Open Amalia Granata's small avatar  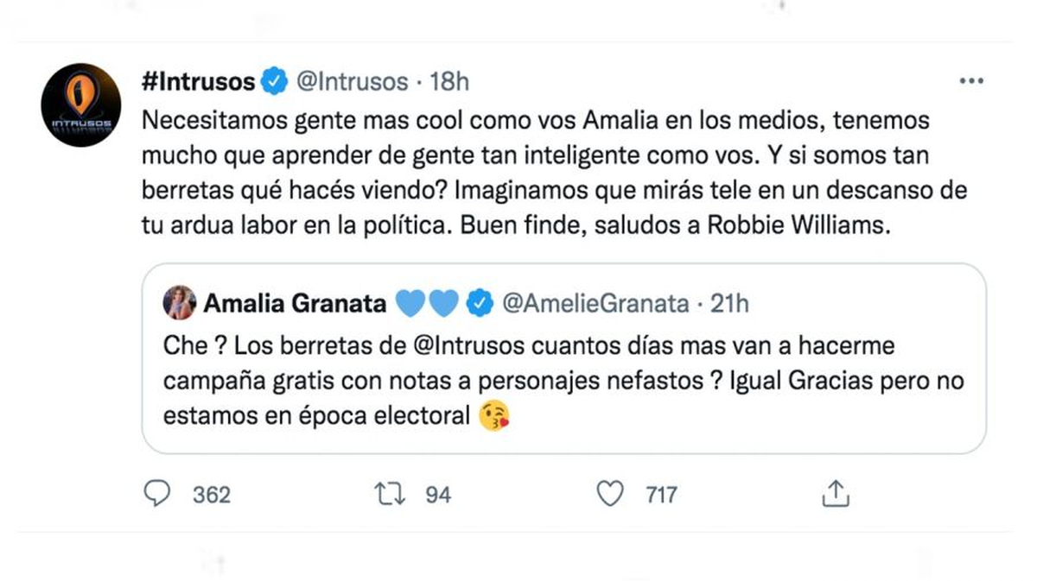pyautogui.click(x=180, y=303)
